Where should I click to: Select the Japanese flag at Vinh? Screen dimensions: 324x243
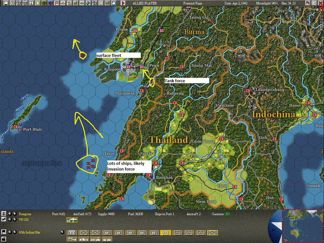point(275,139)
